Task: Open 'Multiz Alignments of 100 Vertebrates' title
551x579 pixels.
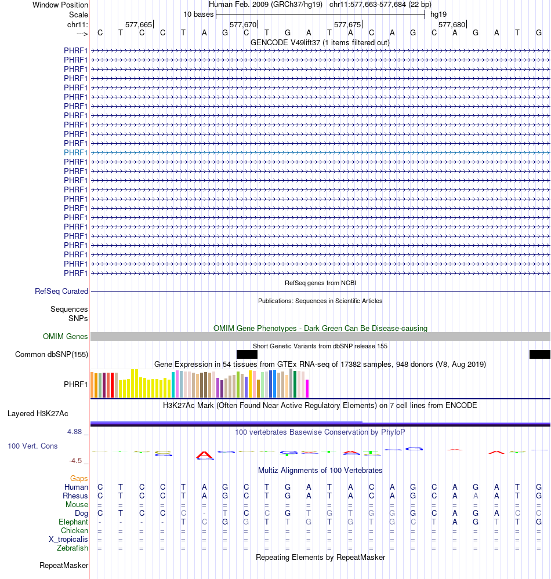Action: (x=320, y=471)
